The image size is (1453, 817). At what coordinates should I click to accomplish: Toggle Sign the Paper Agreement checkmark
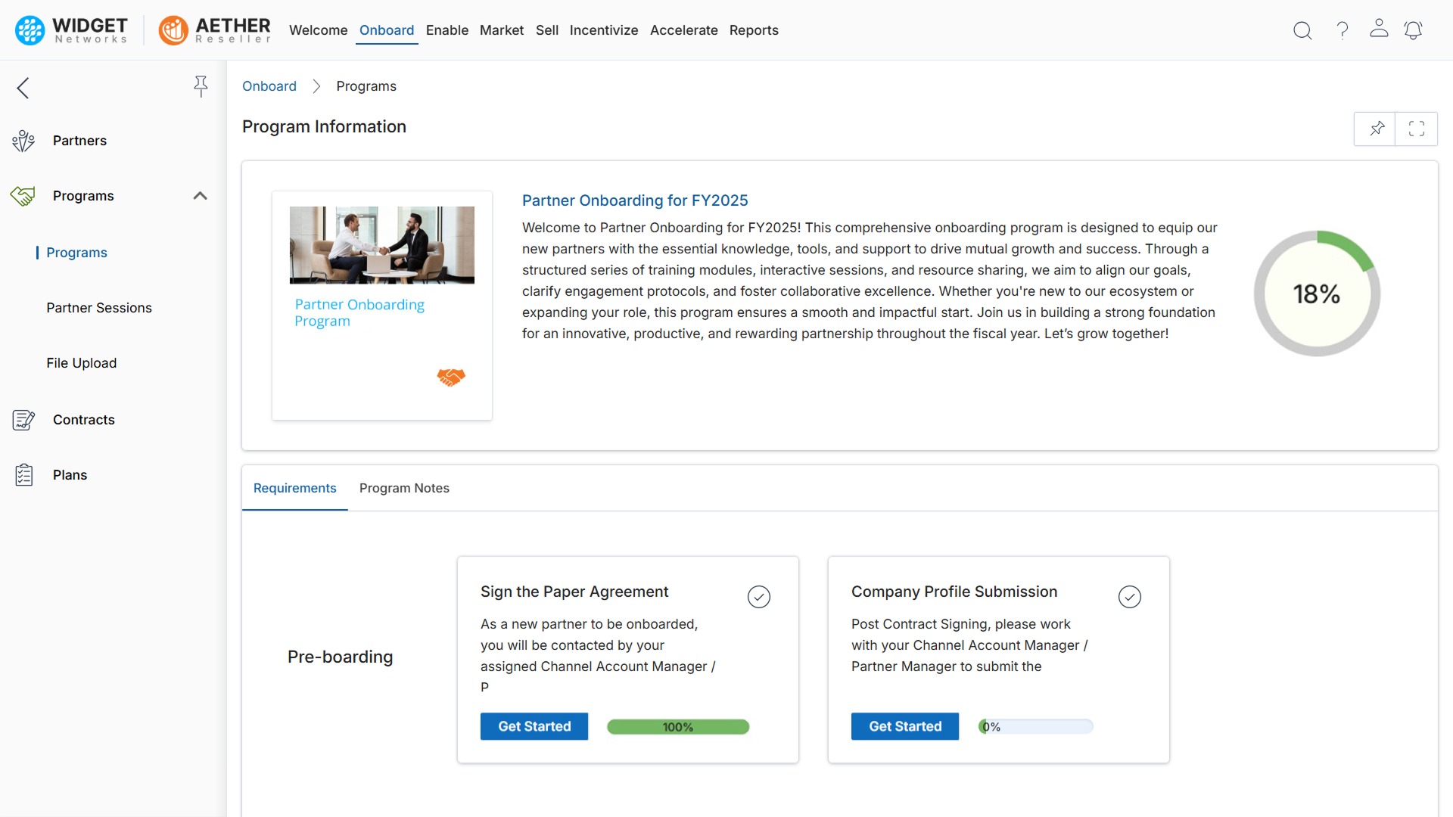(758, 597)
